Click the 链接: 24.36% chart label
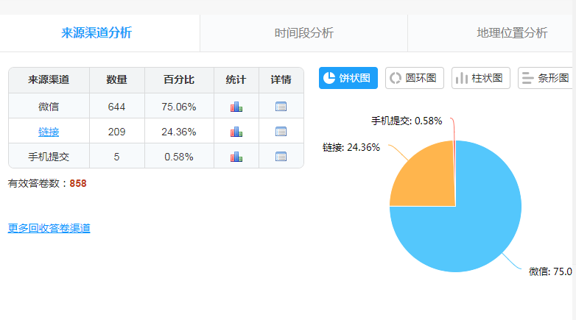This screenshot has width=576, height=320. click(351, 147)
